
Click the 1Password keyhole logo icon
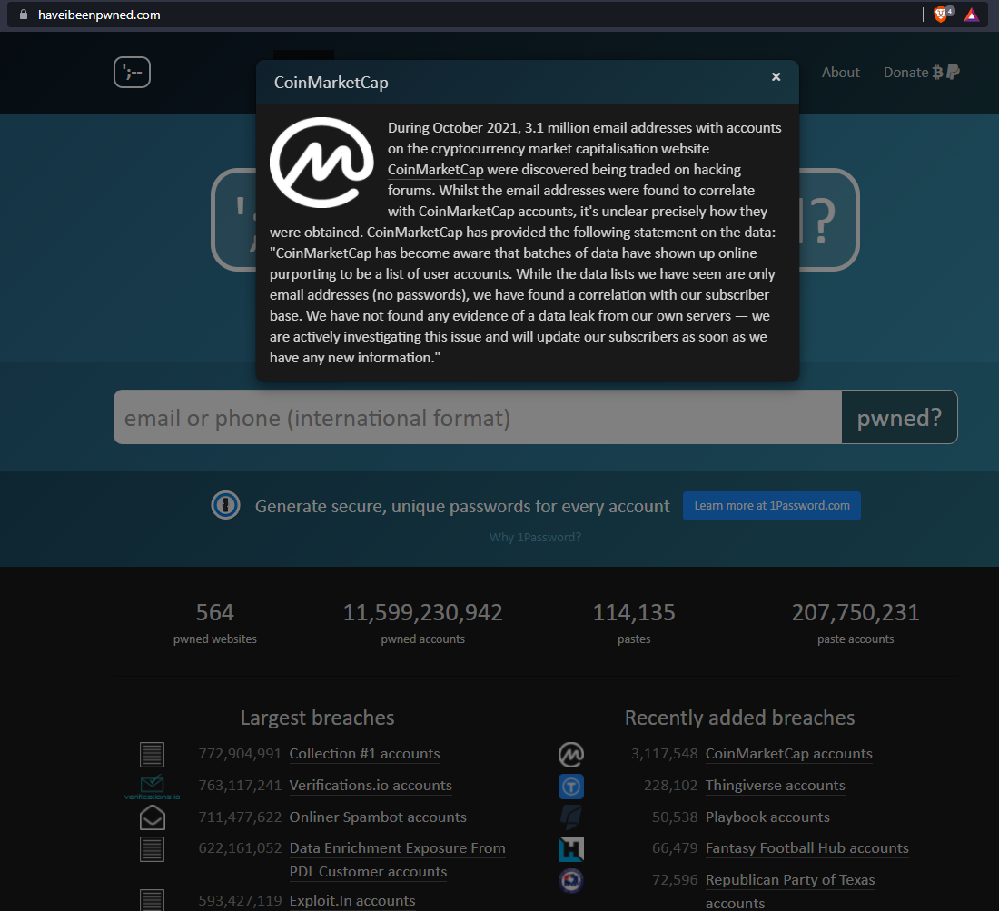[x=225, y=505]
